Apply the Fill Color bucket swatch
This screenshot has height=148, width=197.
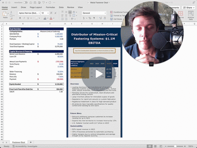point(45,18)
